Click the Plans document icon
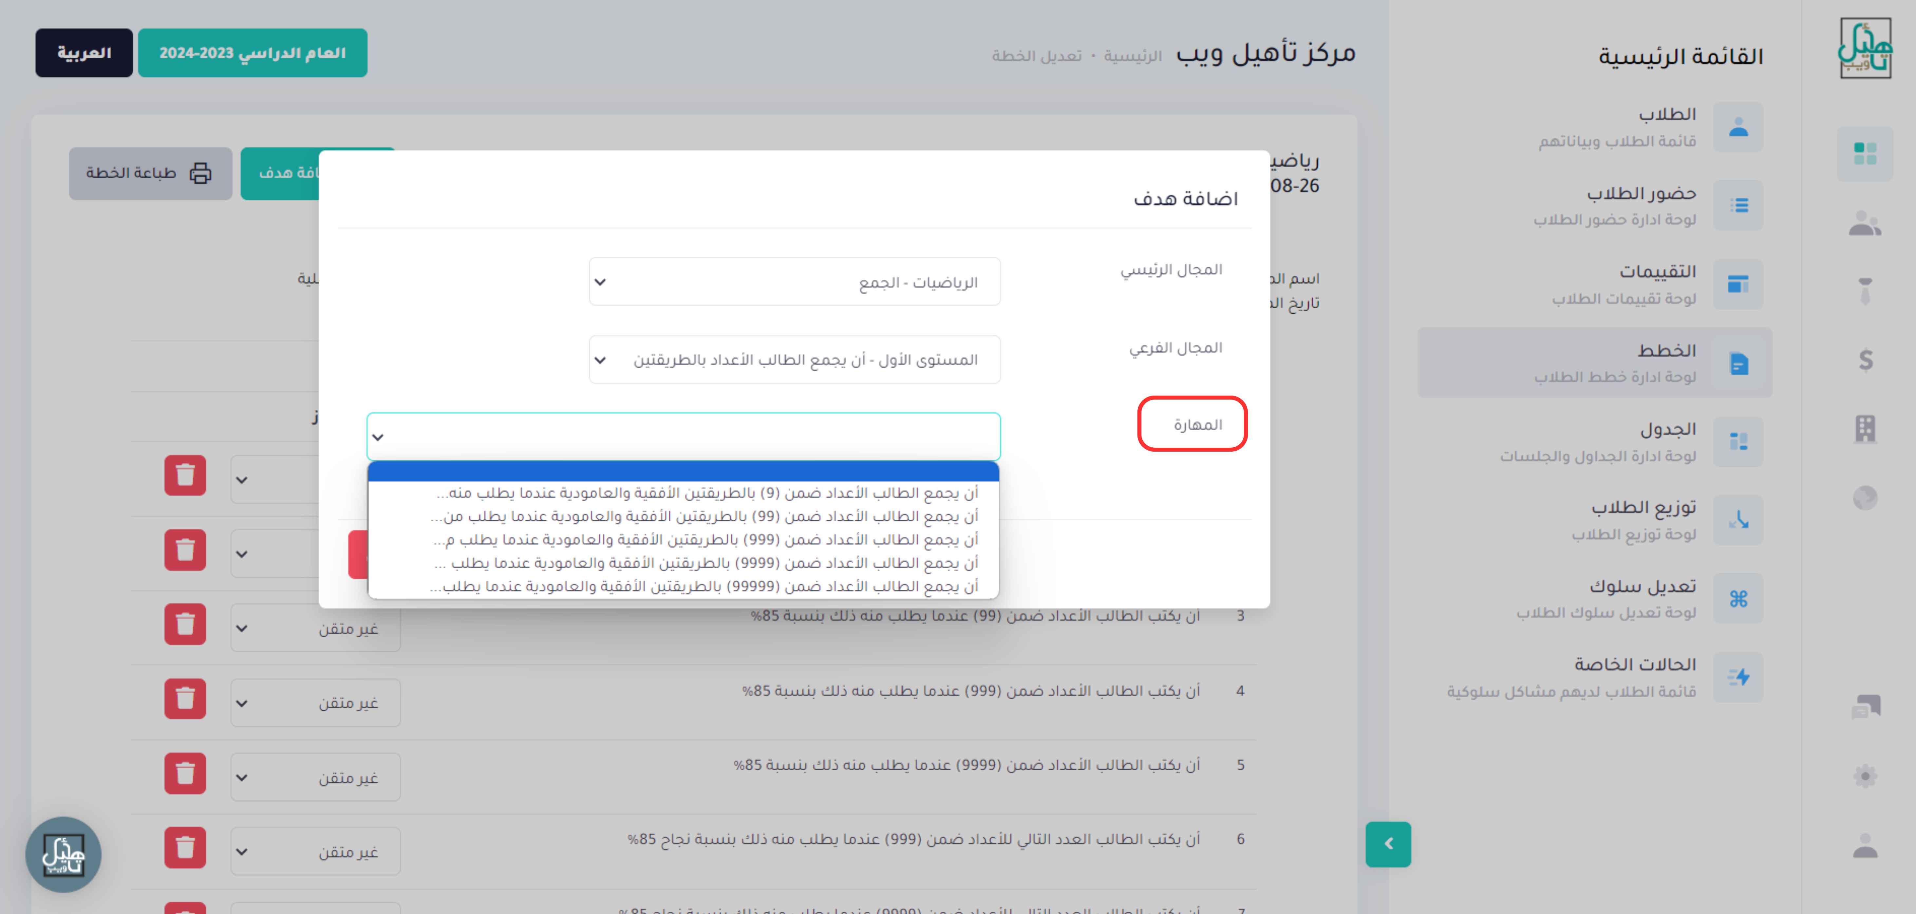Viewport: 1916px width, 914px height. [1738, 363]
